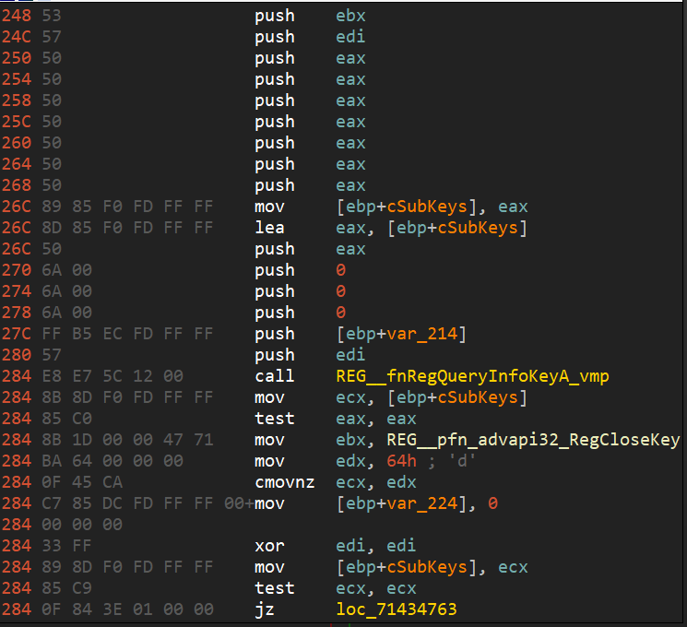The height and width of the screenshot is (627, 687).
Task: Click the 'test' mnemonic of test eax, eax
Action: coord(275,419)
